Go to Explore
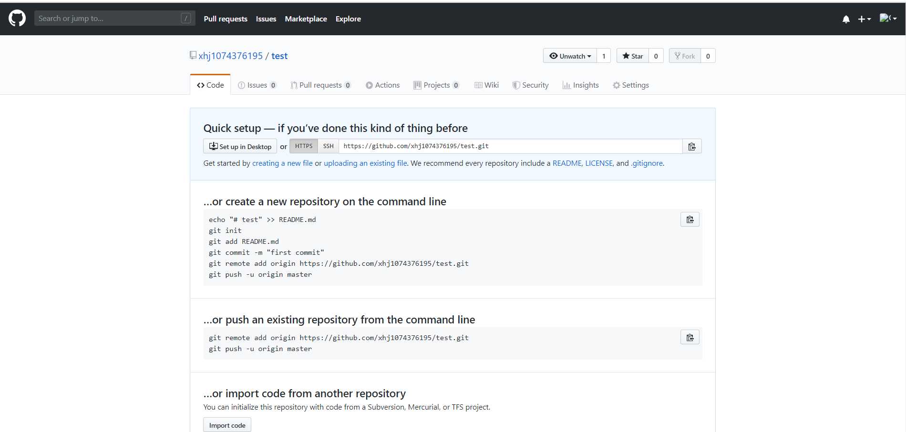This screenshot has height=432, width=906. click(348, 19)
